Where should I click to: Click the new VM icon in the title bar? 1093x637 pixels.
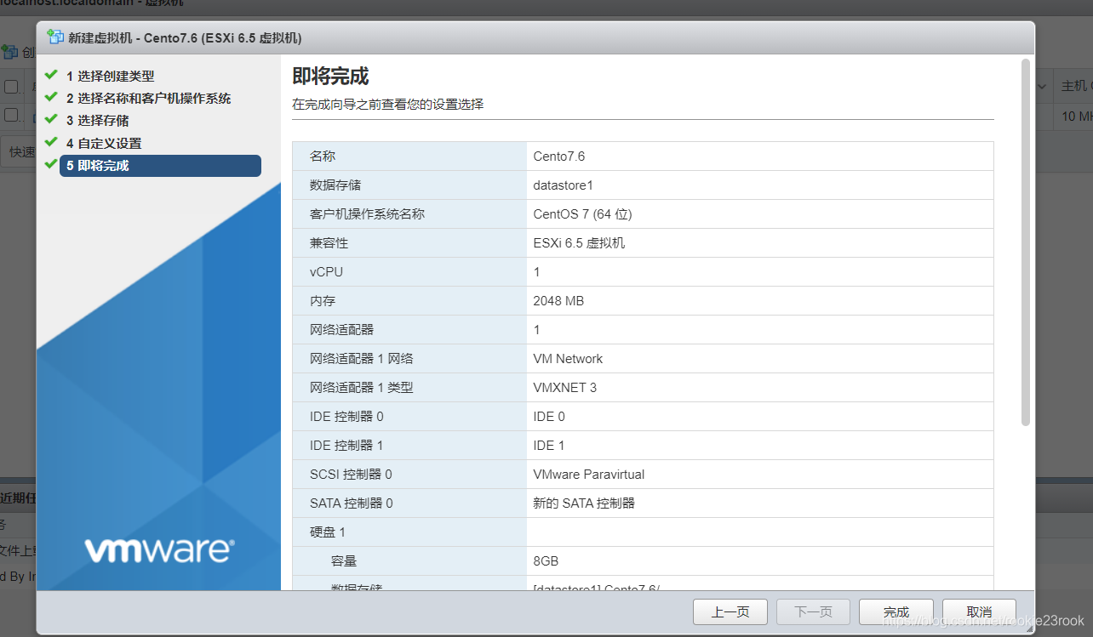56,37
